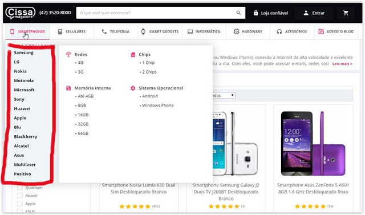365x215 pixels.
Task: Expand the Informática category menu
Action: (204, 31)
